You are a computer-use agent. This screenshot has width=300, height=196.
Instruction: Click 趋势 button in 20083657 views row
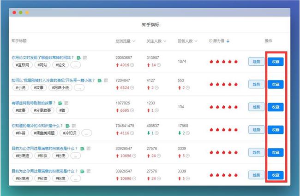click(x=256, y=62)
